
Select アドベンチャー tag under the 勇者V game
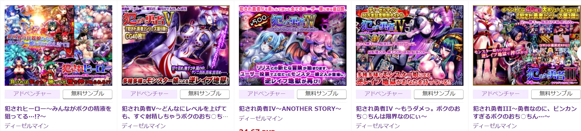pyautogui.click(x=149, y=94)
